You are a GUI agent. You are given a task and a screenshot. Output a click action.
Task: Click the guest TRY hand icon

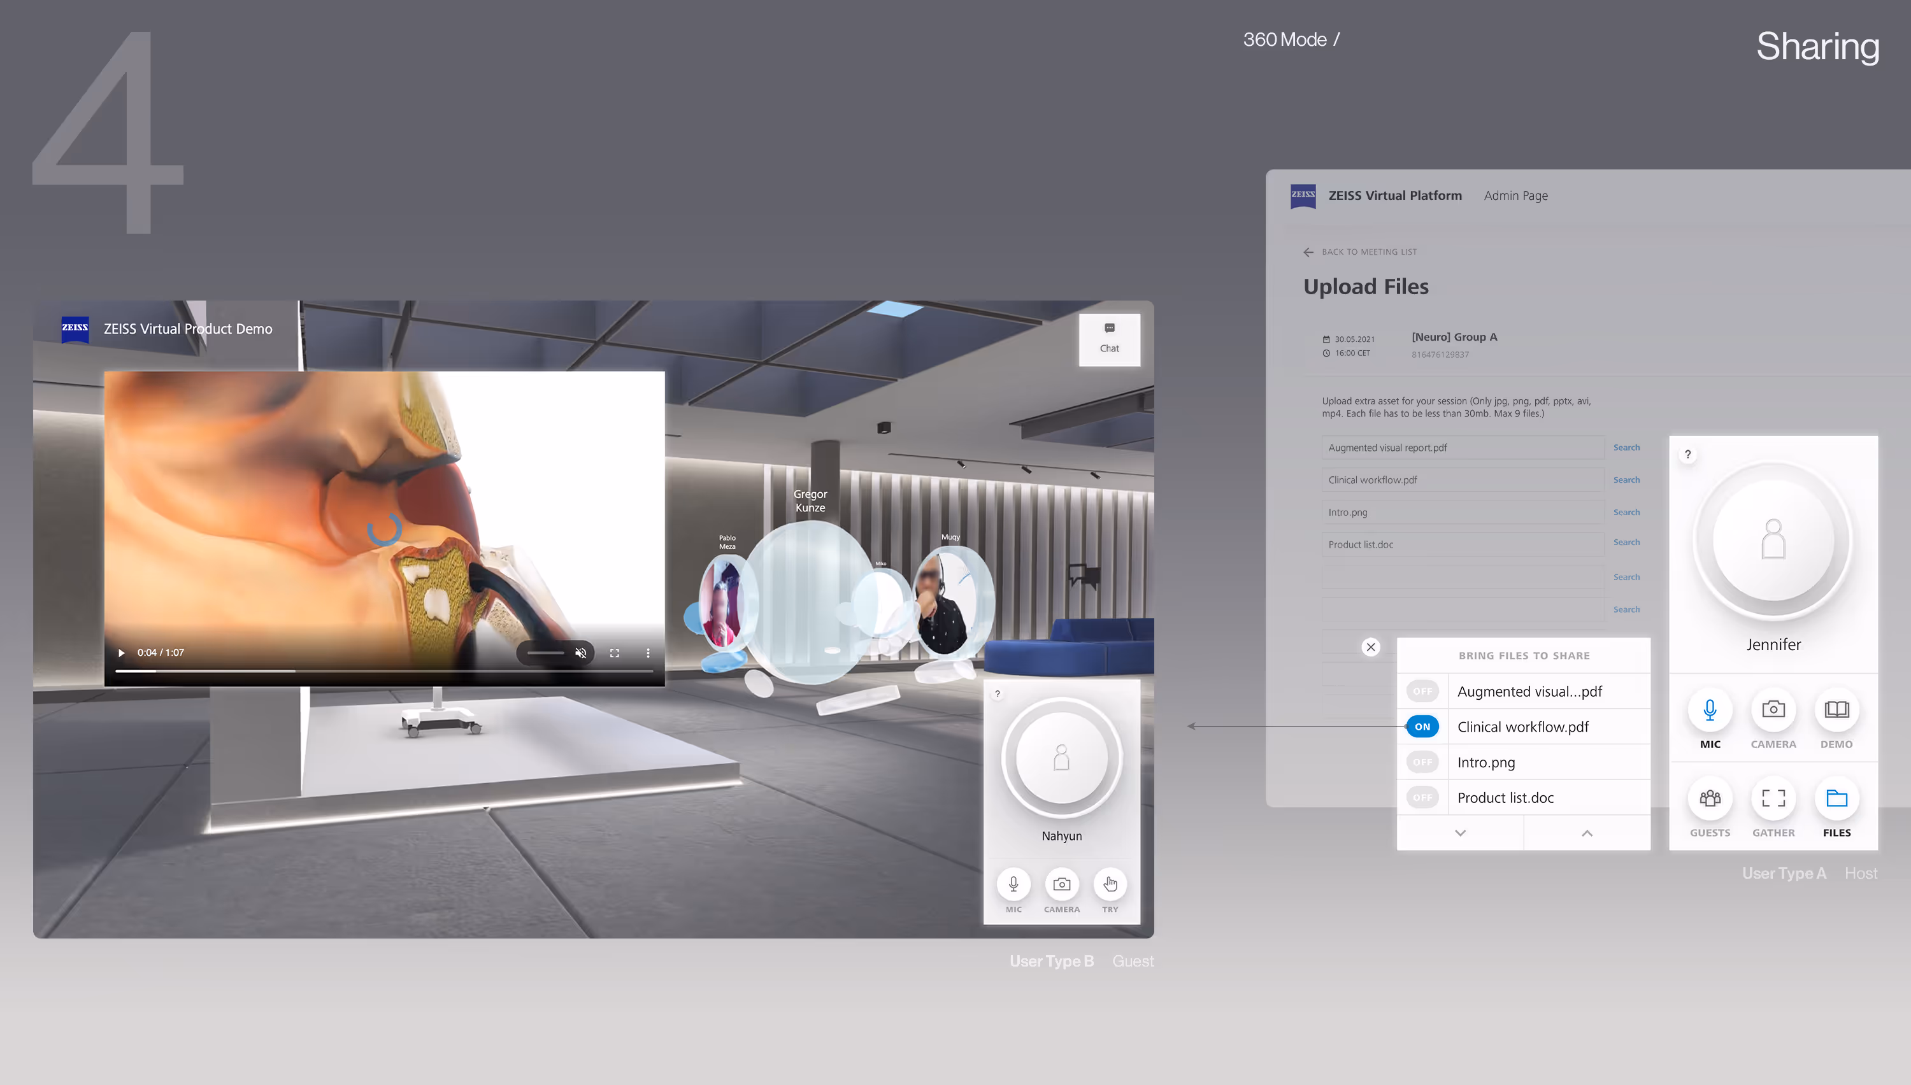click(x=1110, y=884)
